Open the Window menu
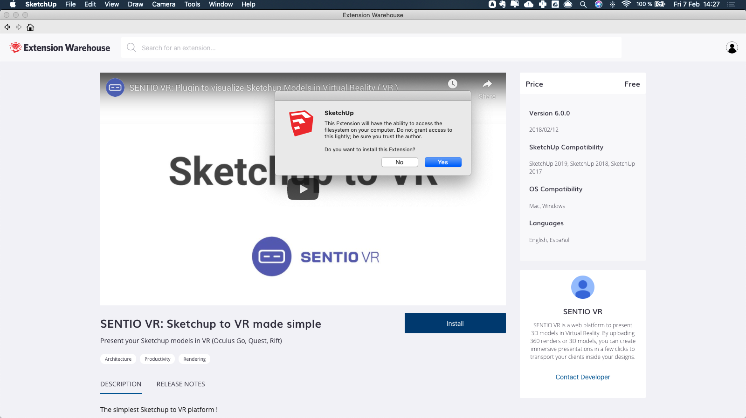 (221, 4)
